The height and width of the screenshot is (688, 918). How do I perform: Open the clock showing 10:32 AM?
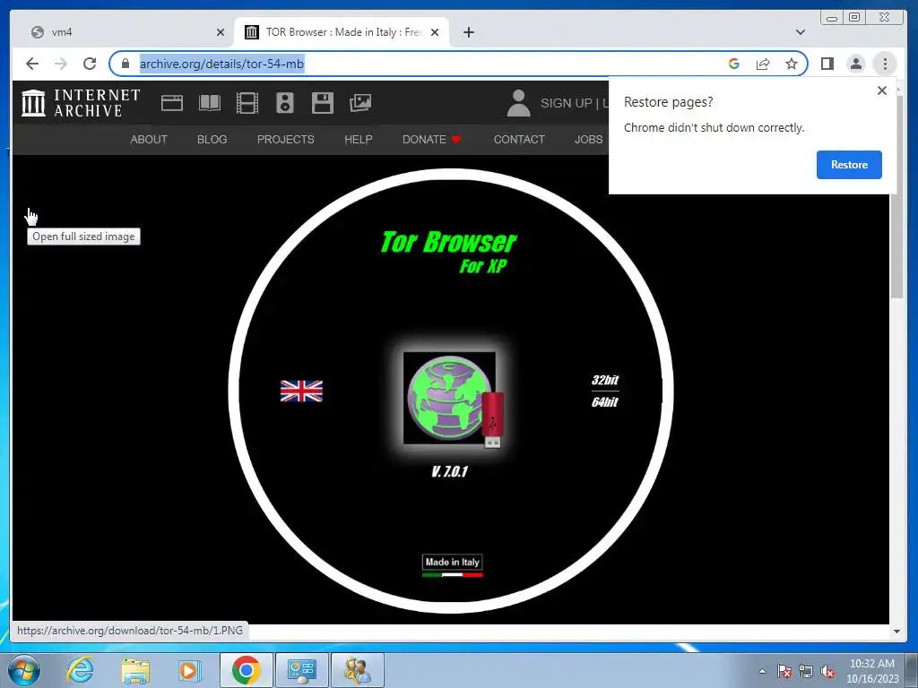click(872, 671)
